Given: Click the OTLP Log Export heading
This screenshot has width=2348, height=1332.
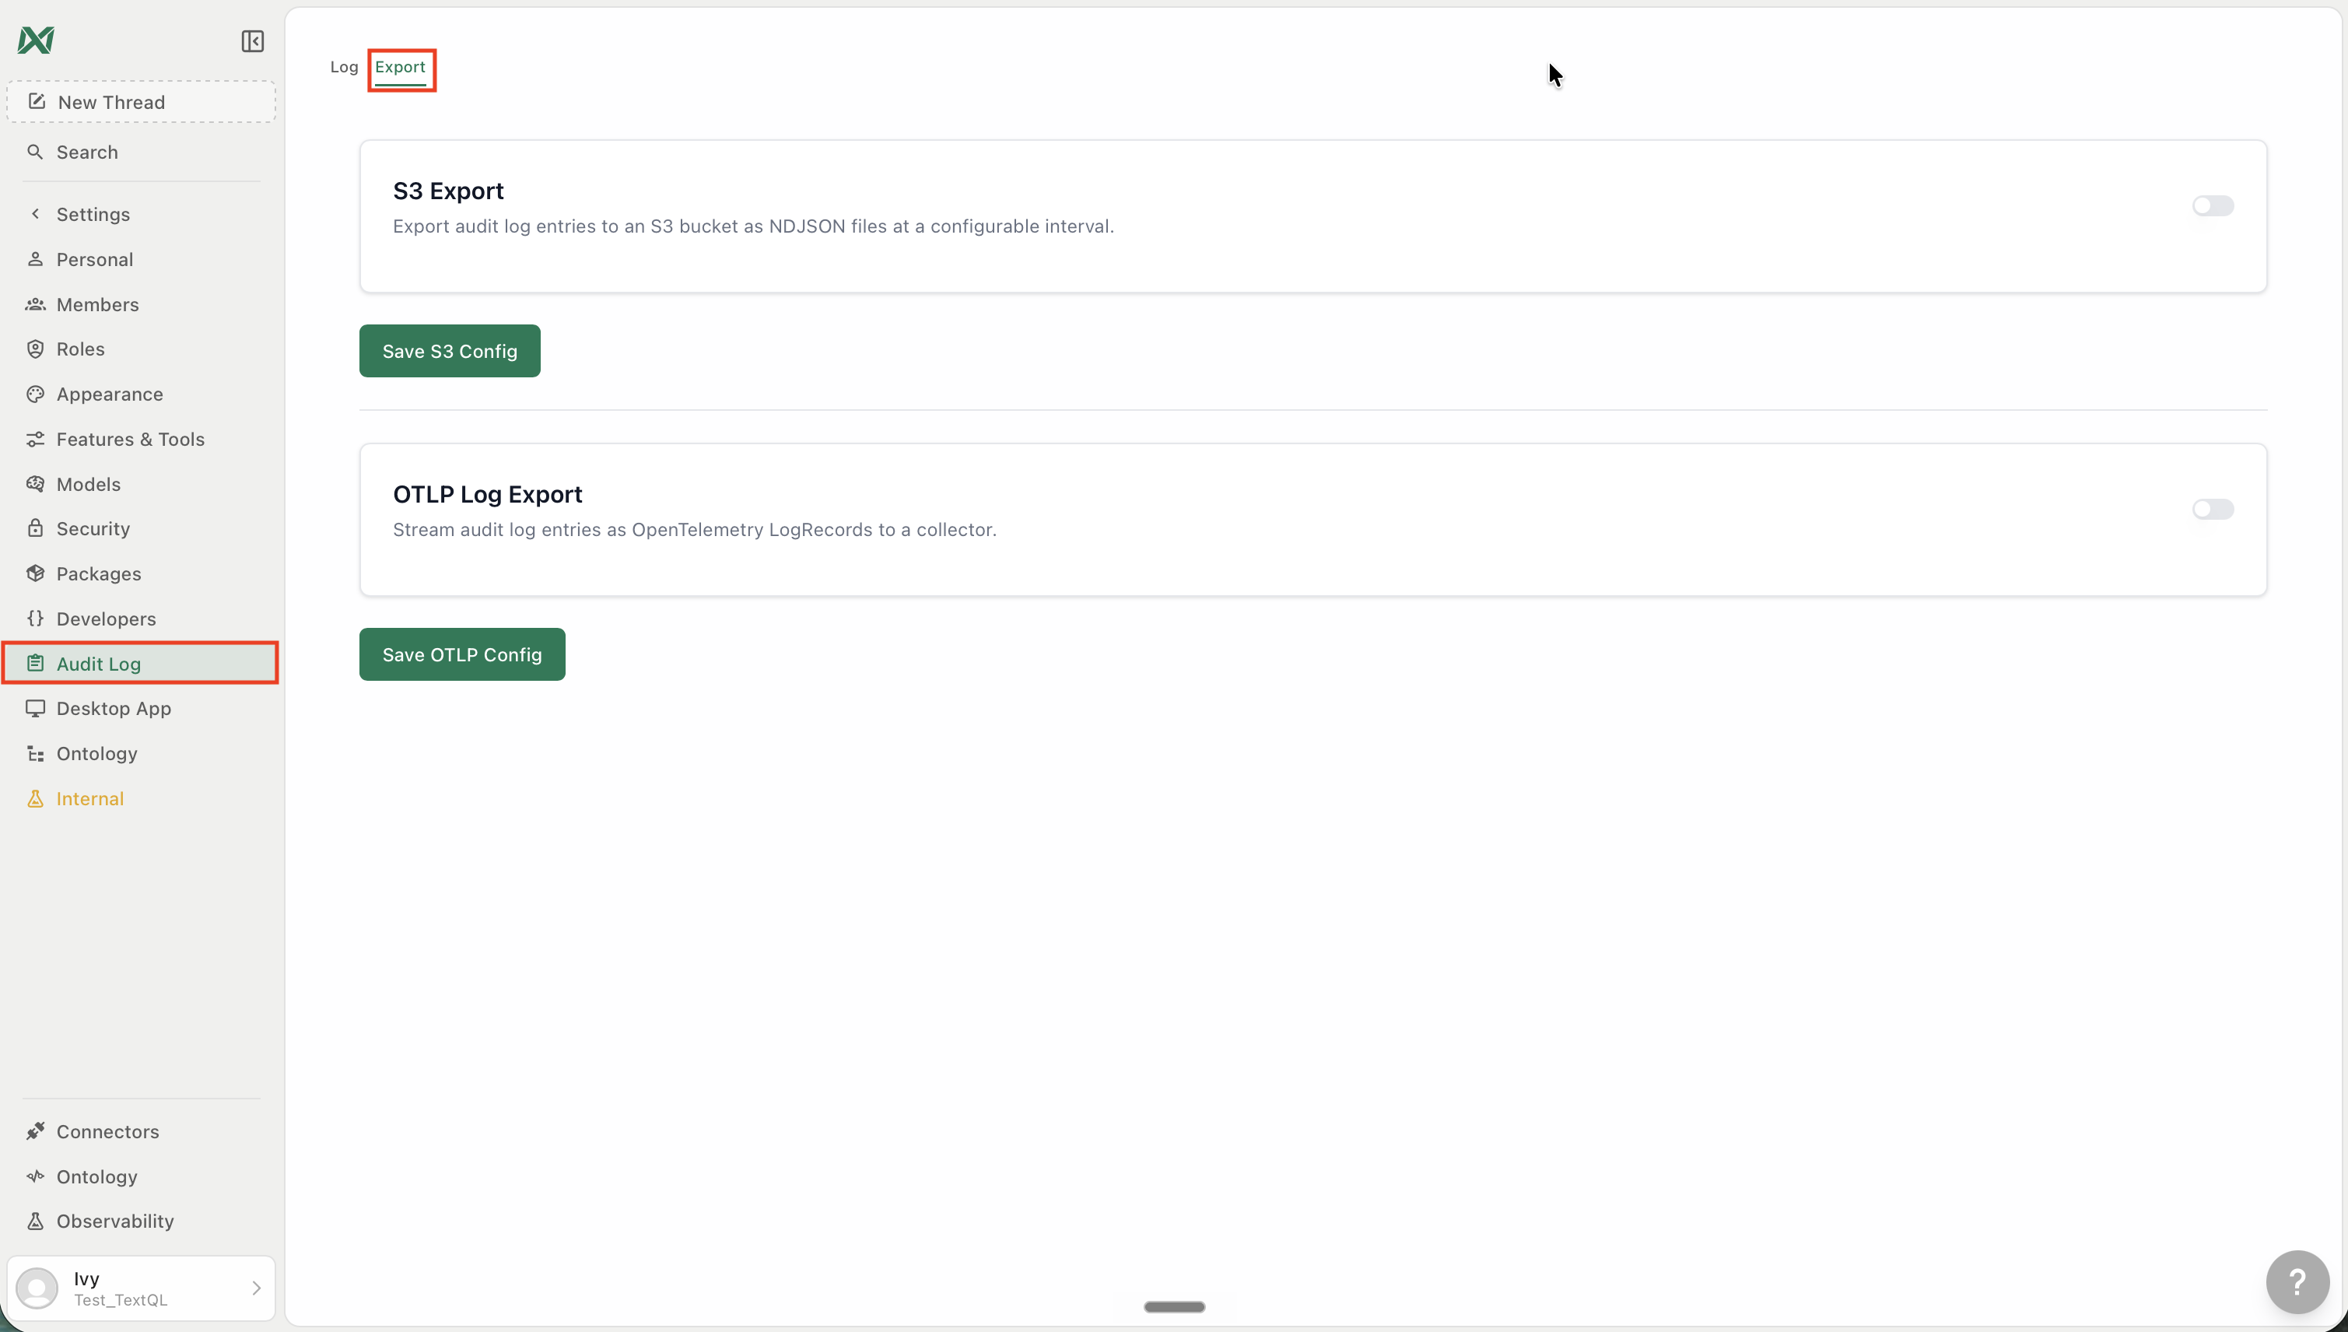Looking at the screenshot, I should point(488,494).
